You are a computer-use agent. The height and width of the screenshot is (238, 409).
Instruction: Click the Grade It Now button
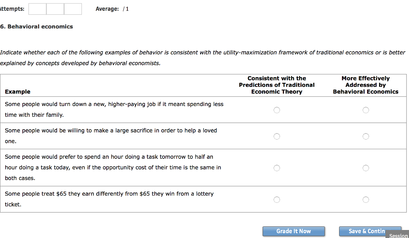coord(294,231)
